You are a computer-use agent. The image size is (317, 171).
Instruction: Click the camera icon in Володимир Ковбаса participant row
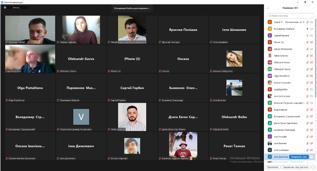[x=311, y=29]
